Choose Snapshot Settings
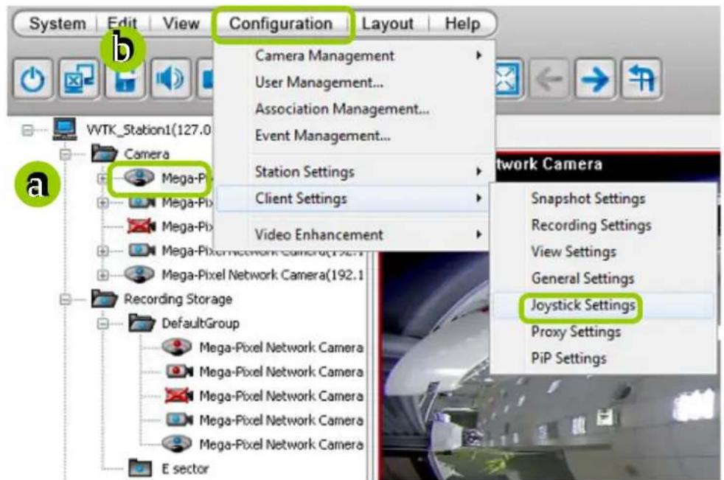The width and height of the screenshot is (724, 480). coord(603,198)
